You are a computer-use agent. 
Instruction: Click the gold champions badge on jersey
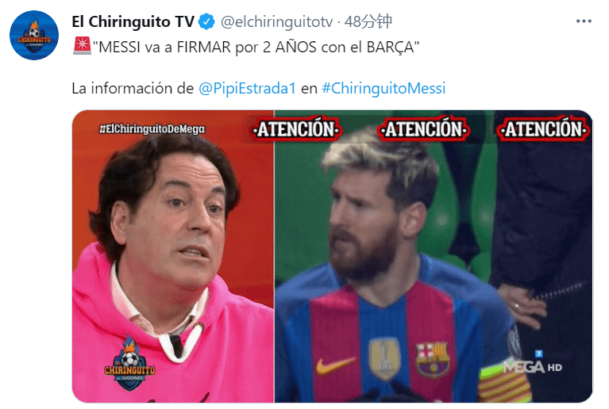point(384,358)
